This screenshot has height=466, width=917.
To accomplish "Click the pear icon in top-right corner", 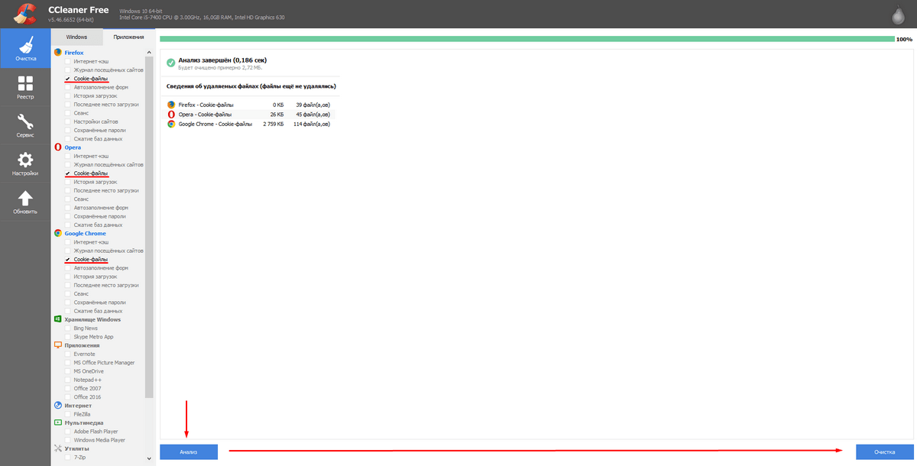I will (898, 15).
